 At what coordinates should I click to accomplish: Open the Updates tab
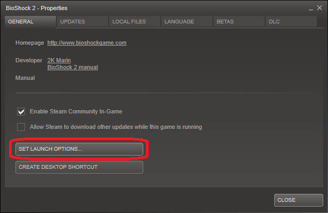pos(83,21)
